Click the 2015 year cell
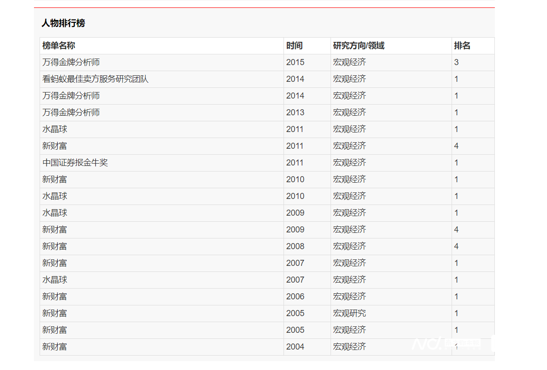 [295, 62]
